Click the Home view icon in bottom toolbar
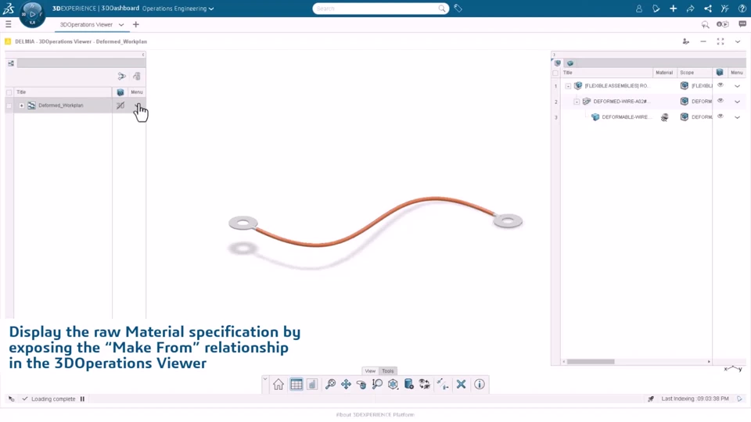 pyautogui.click(x=278, y=384)
